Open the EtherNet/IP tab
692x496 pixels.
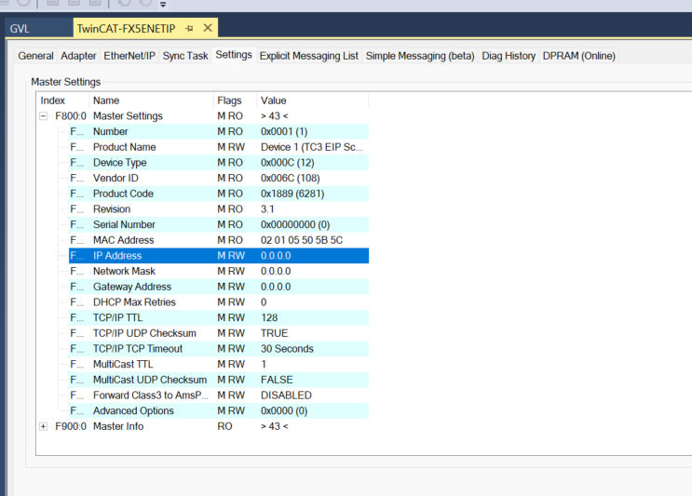(x=129, y=56)
